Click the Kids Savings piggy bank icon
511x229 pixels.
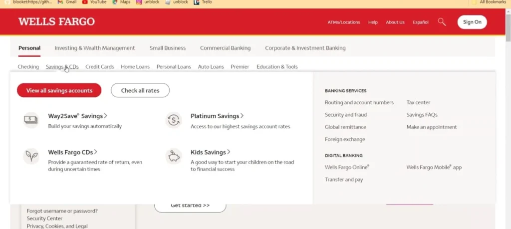[173, 156]
